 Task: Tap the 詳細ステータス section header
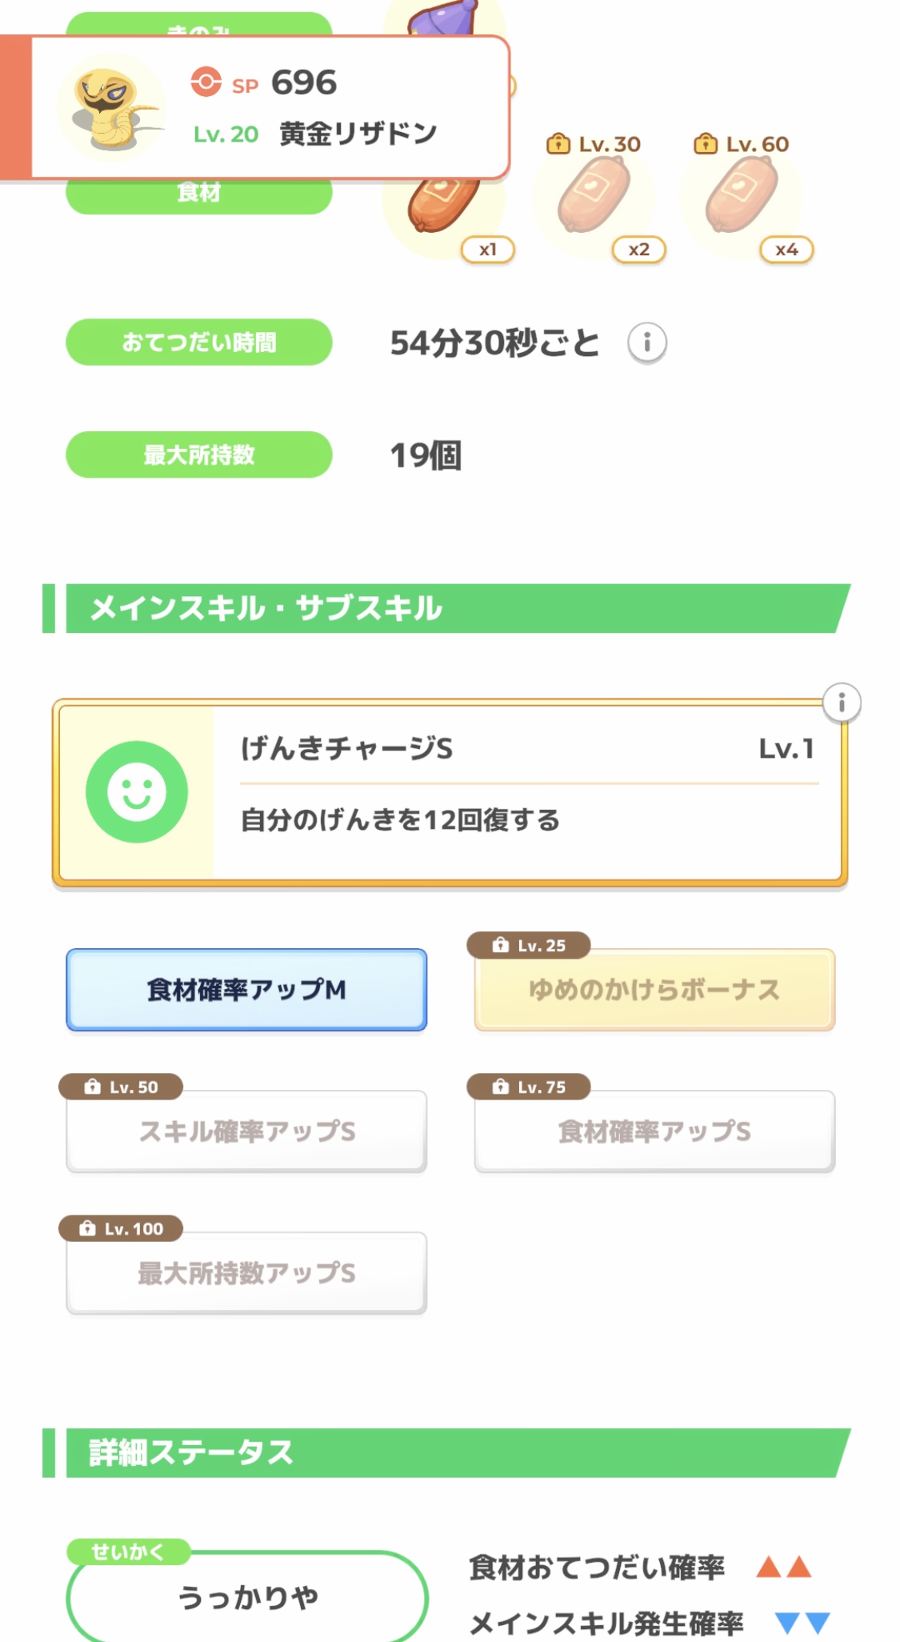click(448, 1452)
